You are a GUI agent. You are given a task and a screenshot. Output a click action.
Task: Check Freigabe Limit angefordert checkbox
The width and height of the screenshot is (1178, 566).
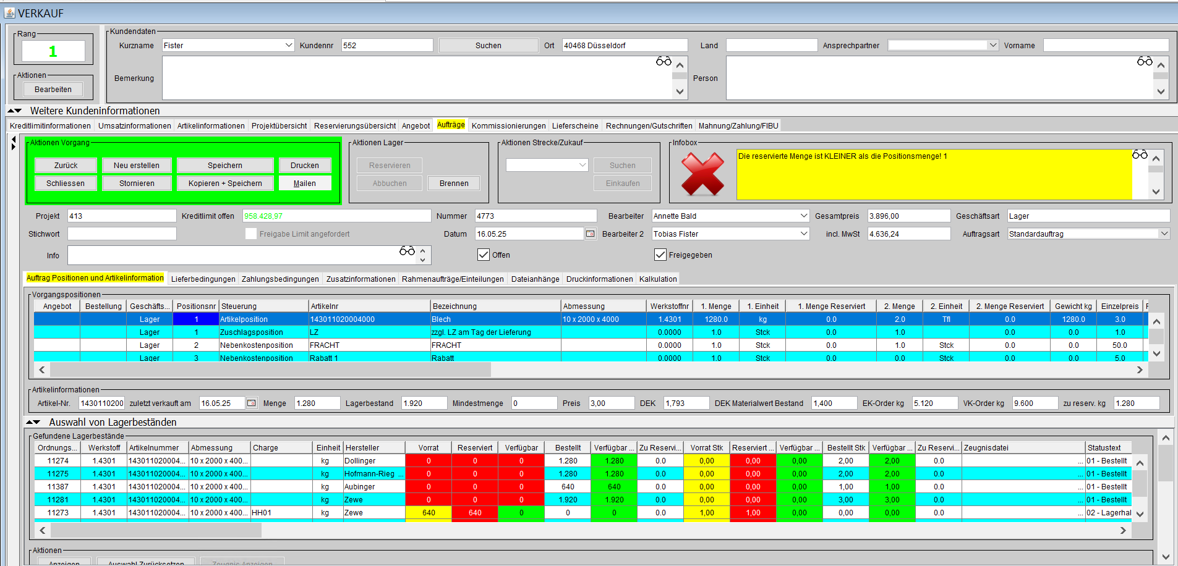[250, 234]
